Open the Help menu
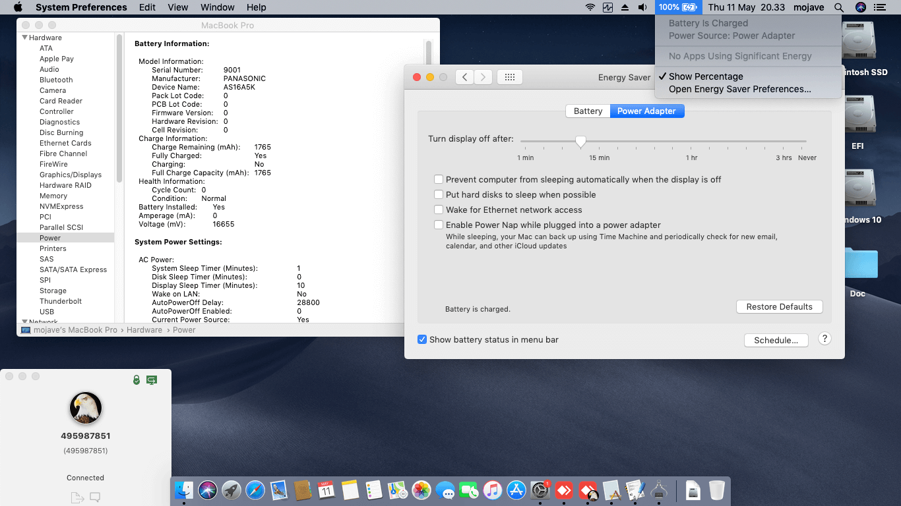This screenshot has width=901, height=506. click(257, 7)
